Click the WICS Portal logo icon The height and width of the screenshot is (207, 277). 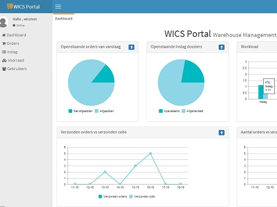point(10,6)
